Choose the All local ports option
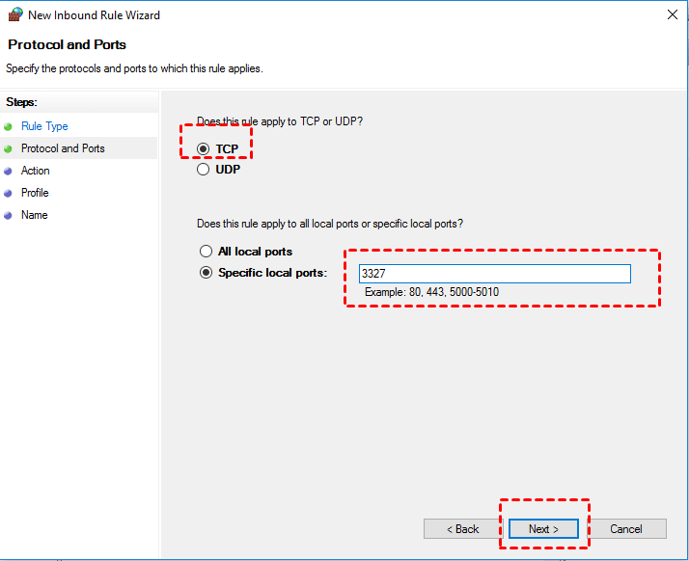689x561 pixels. pyautogui.click(x=206, y=252)
